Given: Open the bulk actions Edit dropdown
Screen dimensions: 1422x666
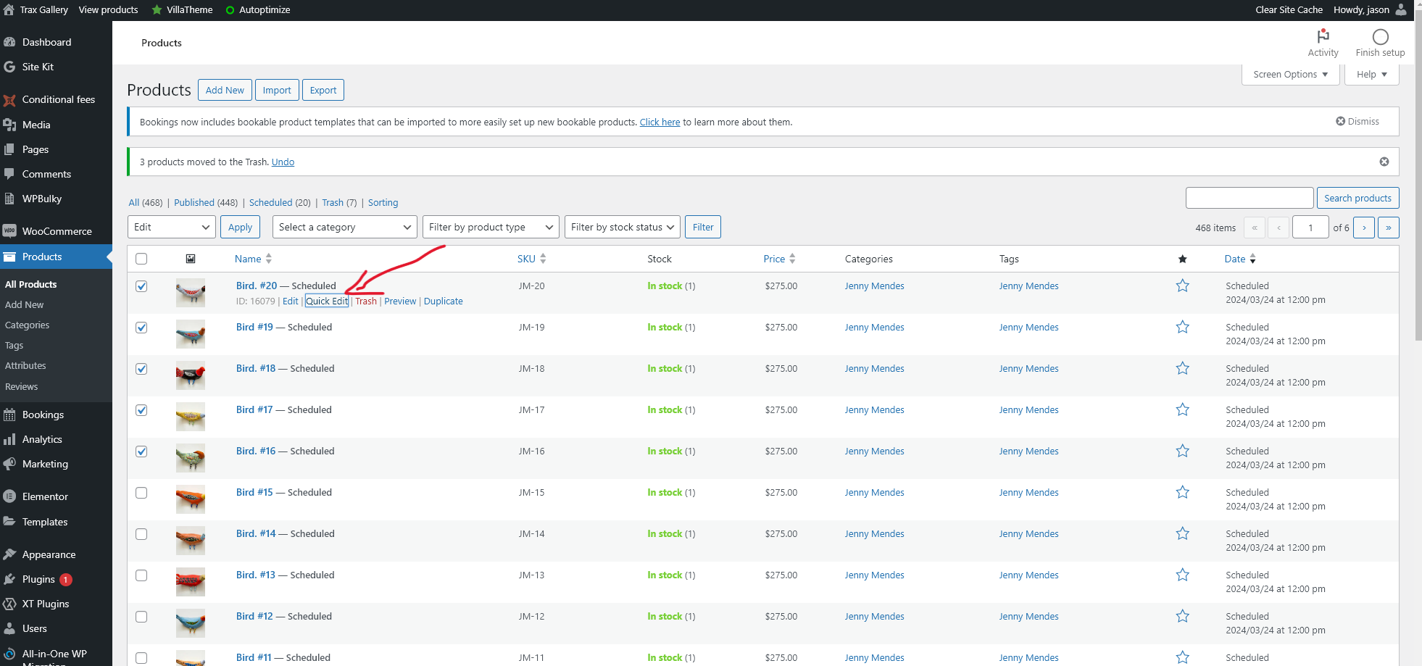Looking at the screenshot, I should 172,227.
